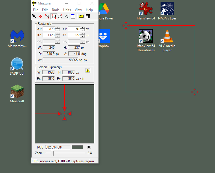The image size is (215, 173).
Task: Decrease X1 with down spinner arrow
Action: click(58, 30)
